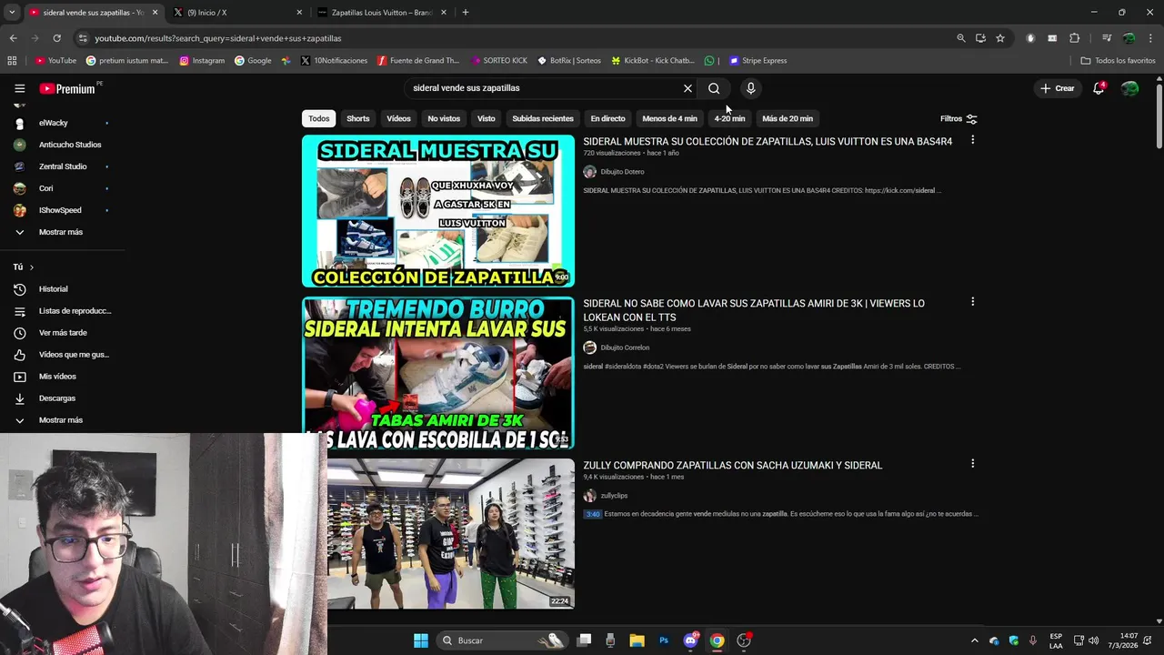The width and height of the screenshot is (1164, 655).
Task: Open SORTEO KICK bookmark
Action: pos(499,61)
